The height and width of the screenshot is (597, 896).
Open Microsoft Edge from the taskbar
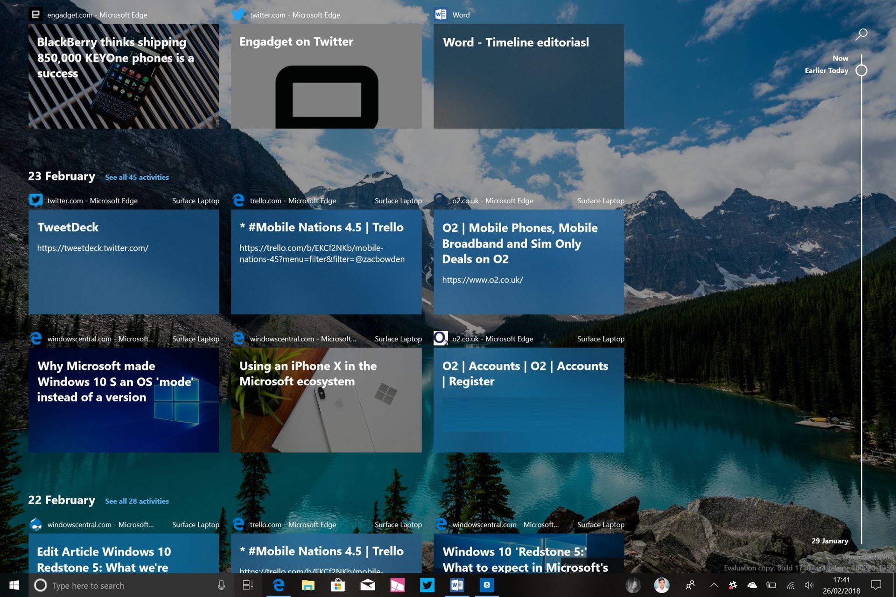pos(279,585)
